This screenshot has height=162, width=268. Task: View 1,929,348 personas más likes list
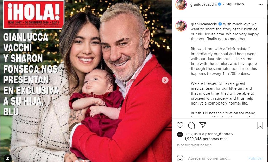point(206,139)
